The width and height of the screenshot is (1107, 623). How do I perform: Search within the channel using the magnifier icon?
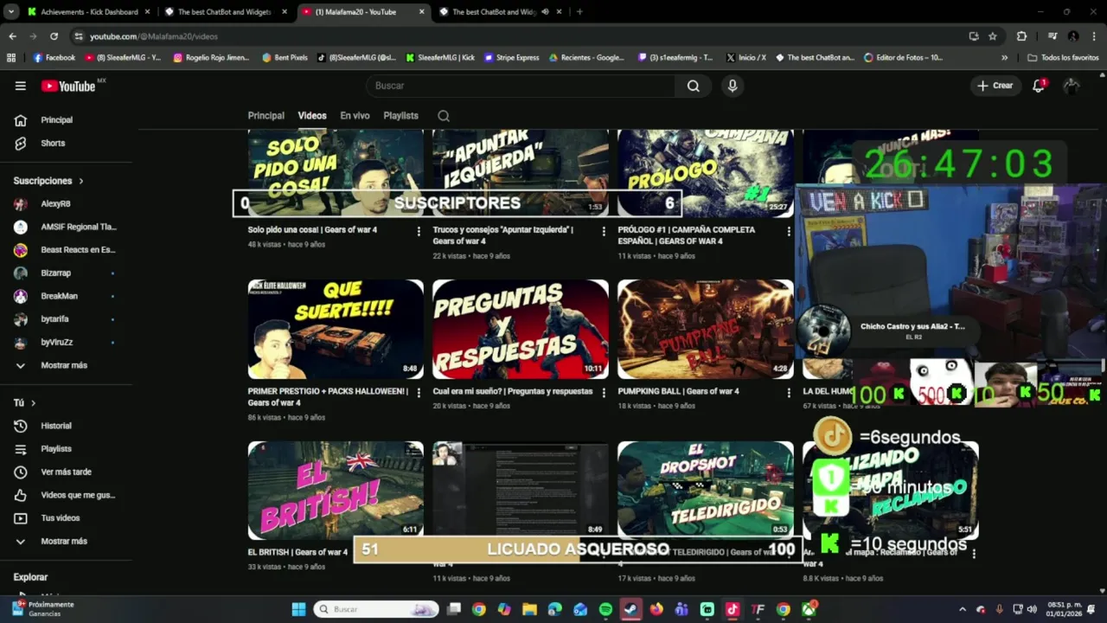pos(444,116)
